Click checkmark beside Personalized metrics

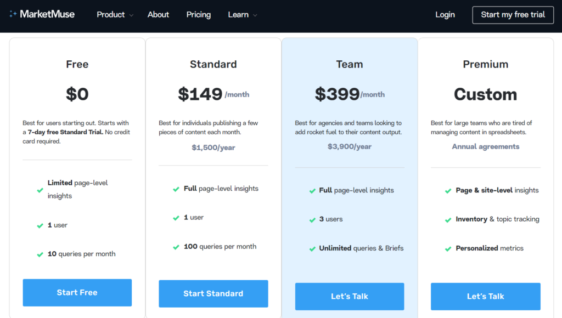448,249
